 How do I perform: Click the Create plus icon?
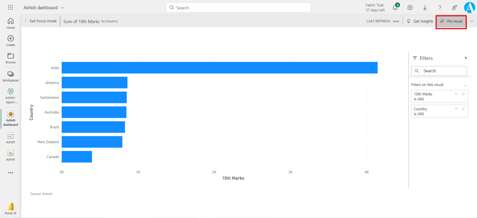(10, 41)
